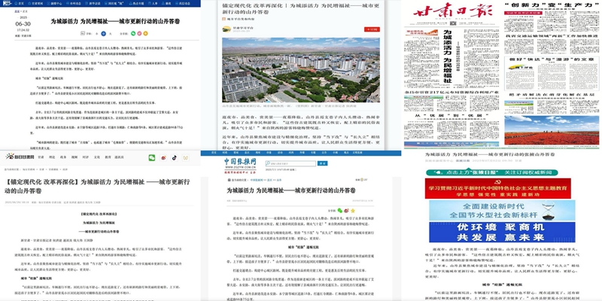Open 文化 tab on 每日甘肃网 nav
Image resolution: width=602 pixels, height=301 pixels.
click(97, 157)
